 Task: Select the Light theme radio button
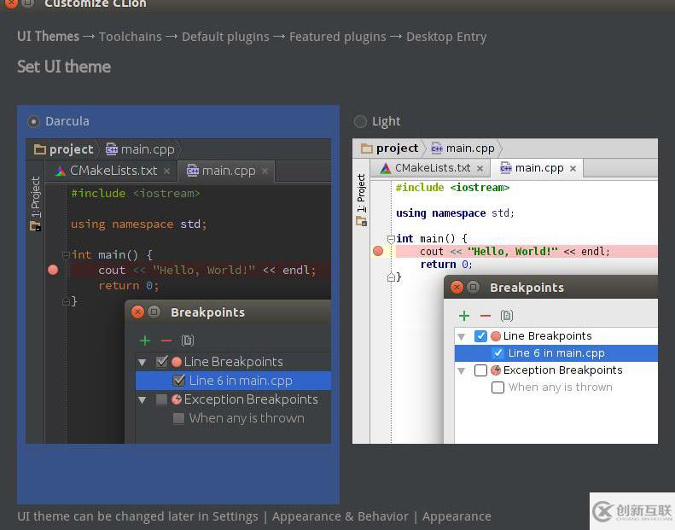(x=360, y=122)
